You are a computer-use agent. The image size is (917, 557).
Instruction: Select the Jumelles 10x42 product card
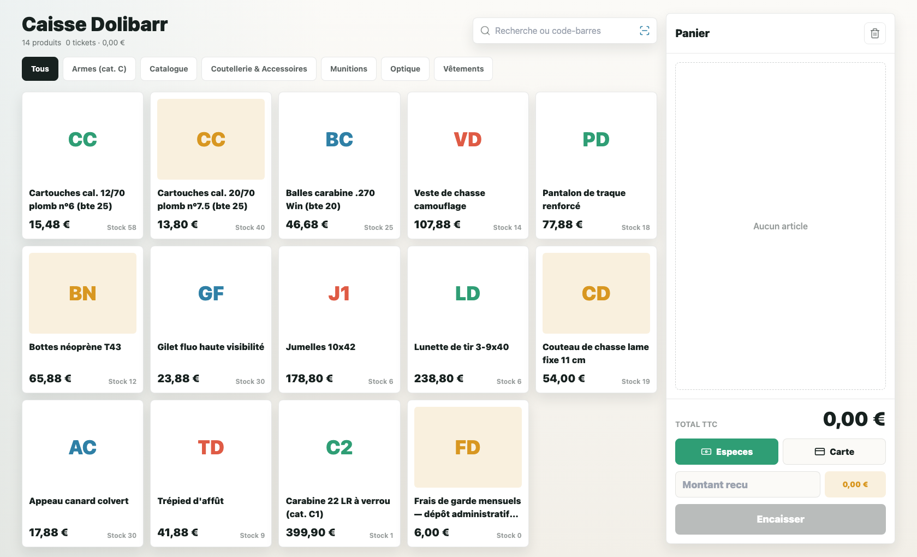(339, 319)
